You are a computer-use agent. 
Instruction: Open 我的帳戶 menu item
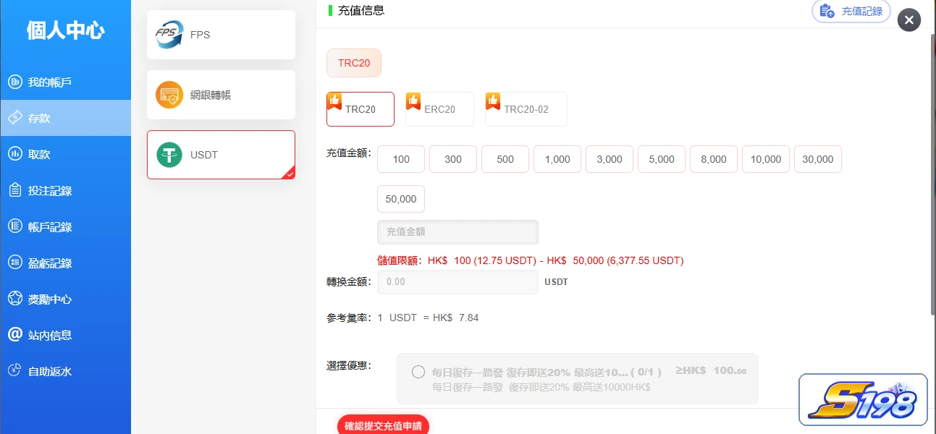(65, 82)
